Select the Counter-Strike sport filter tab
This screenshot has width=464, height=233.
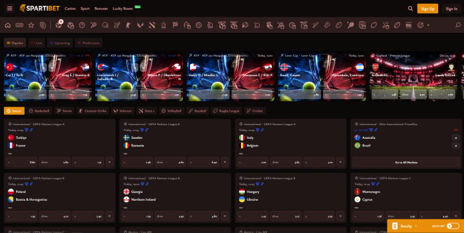point(93,111)
